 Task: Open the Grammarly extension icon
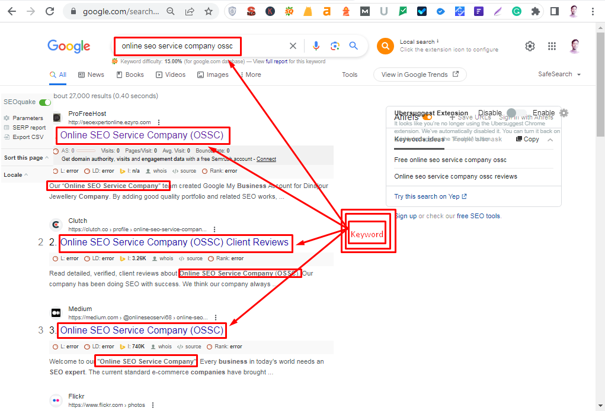coord(517,12)
